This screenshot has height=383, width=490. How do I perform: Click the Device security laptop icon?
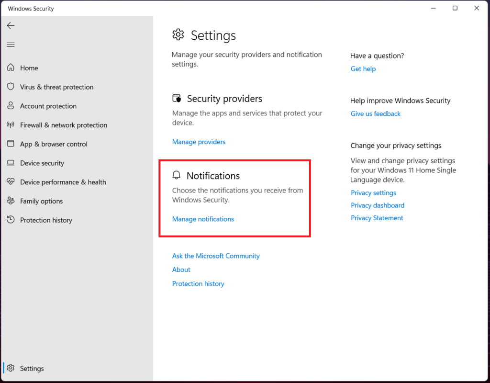point(11,163)
